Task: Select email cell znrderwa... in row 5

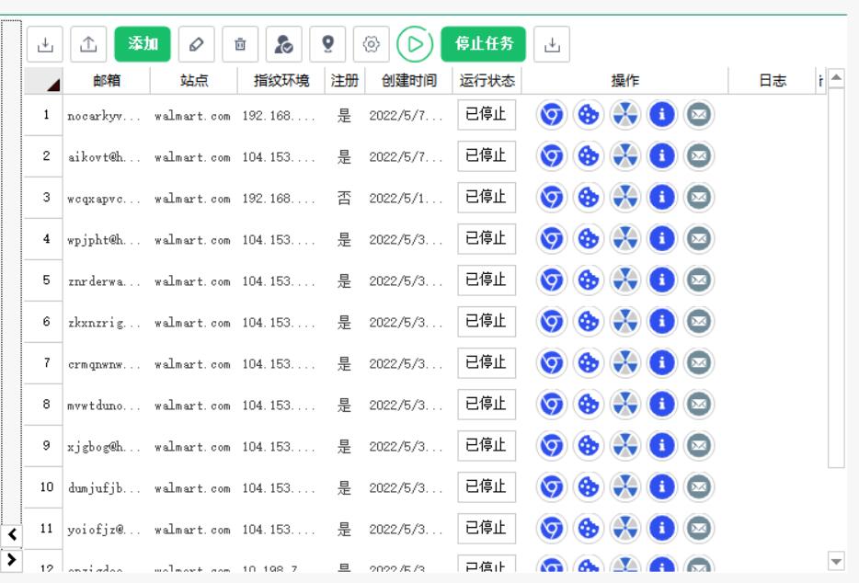Action: [107, 280]
